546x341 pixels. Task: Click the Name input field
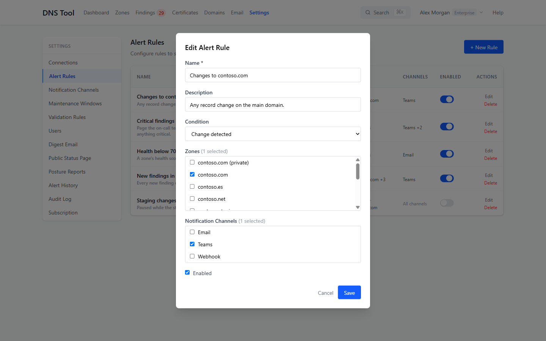coord(273,75)
